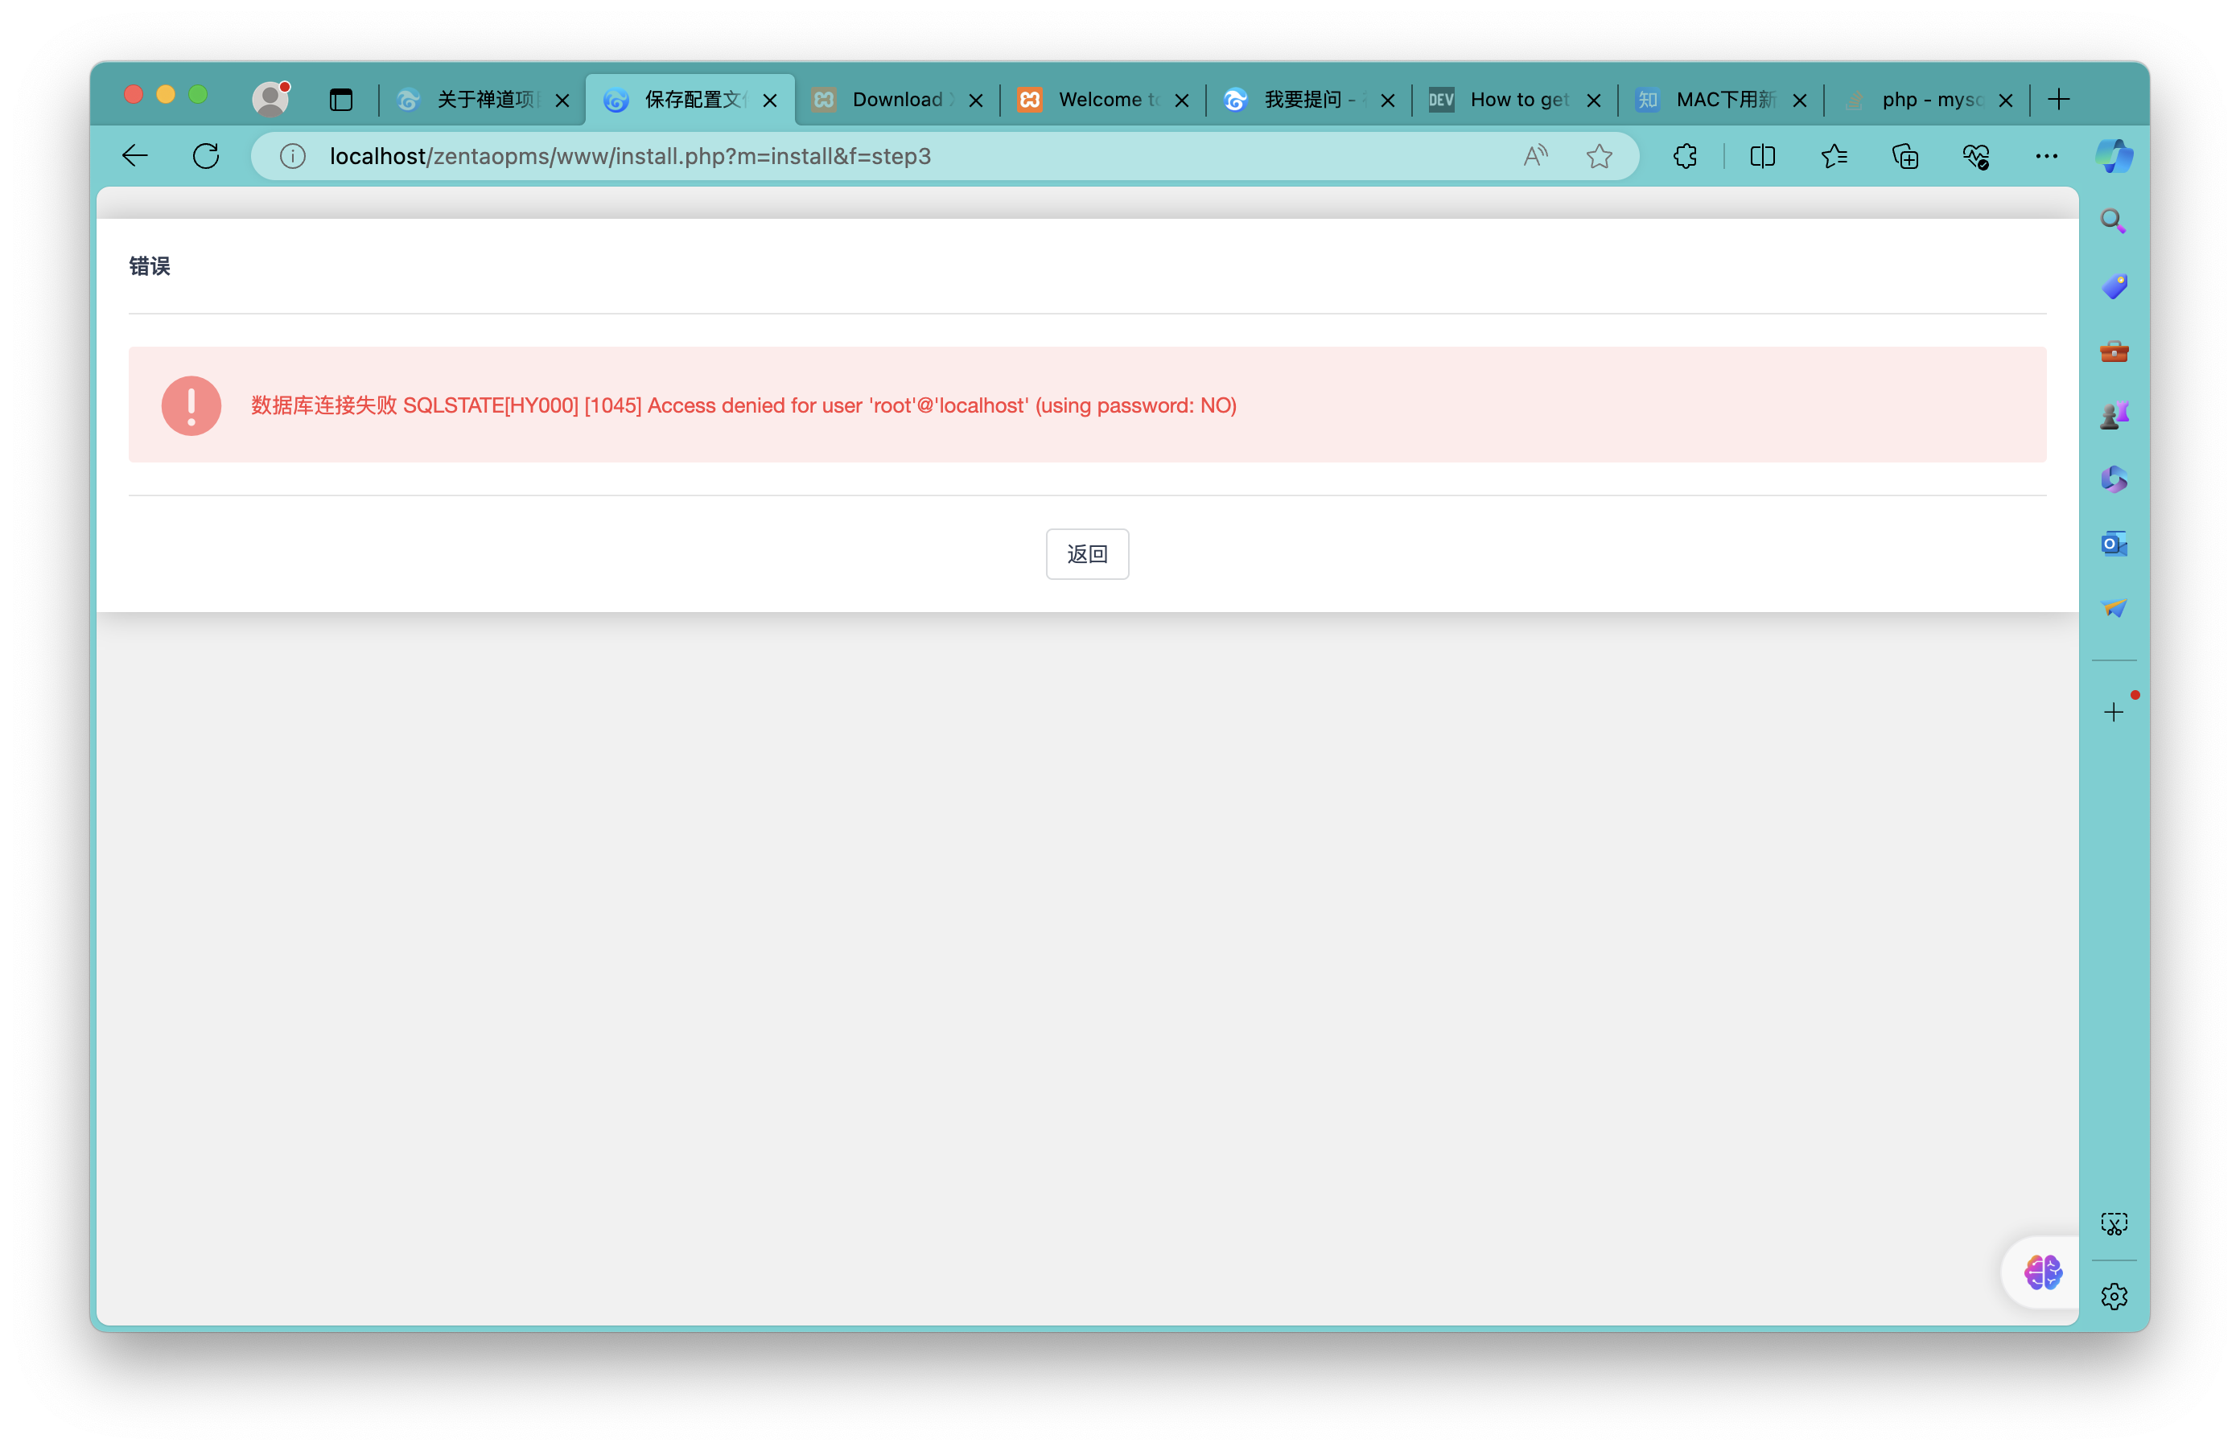This screenshot has height=1451, width=2240.
Task: Star this page as favorite
Action: [1599, 155]
